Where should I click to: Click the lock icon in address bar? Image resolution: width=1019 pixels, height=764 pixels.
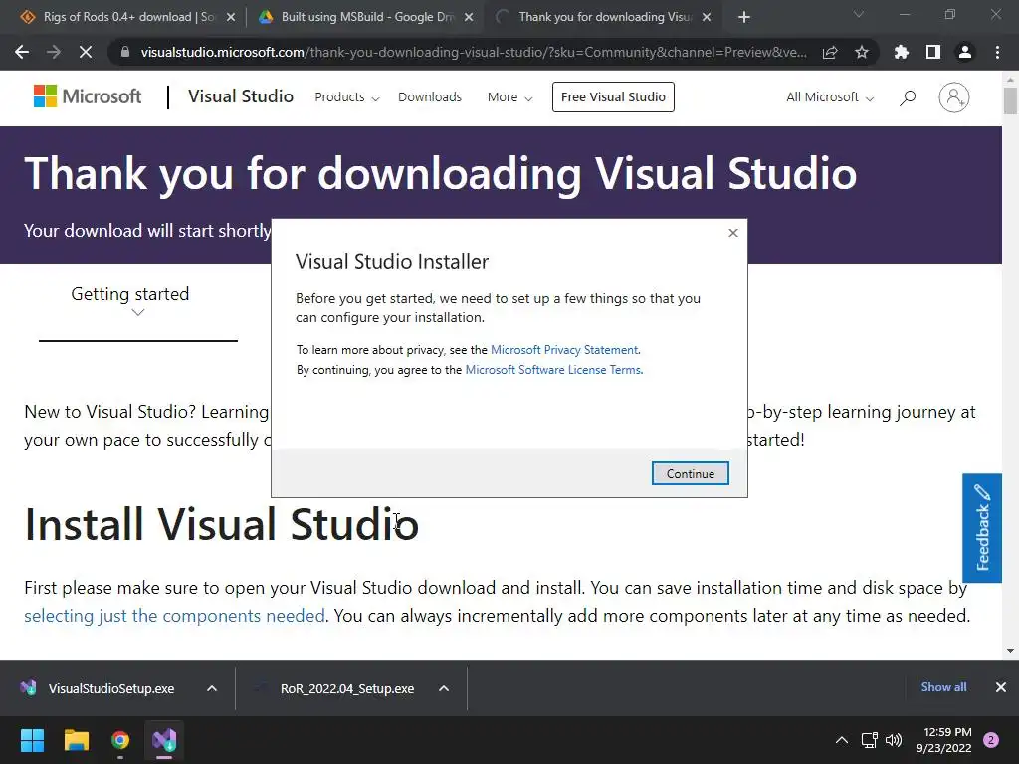(125, 52)
